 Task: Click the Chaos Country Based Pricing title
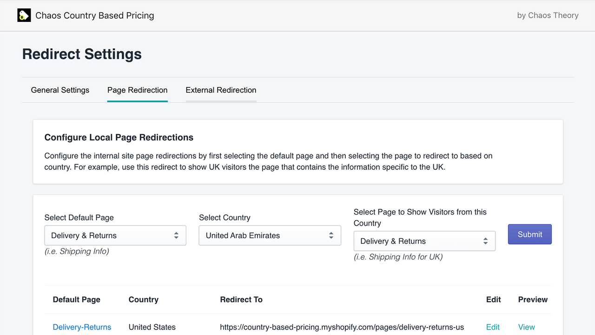point(95,15)
